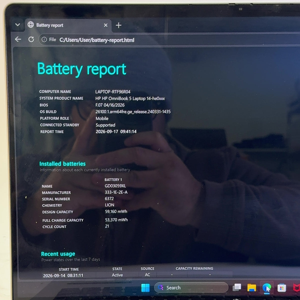Open Microsoft Edge in taskbar

pos(267,288)
